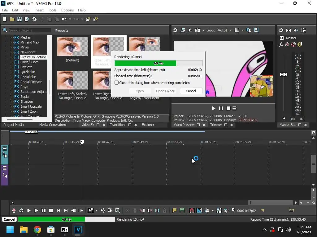Expand the Undo history dropdown arrow
Image resolution: width=317 pixels, height=237 pixels.
70,19
